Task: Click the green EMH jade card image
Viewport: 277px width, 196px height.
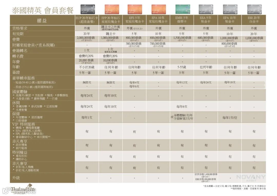Action: (x=183, y=9)
